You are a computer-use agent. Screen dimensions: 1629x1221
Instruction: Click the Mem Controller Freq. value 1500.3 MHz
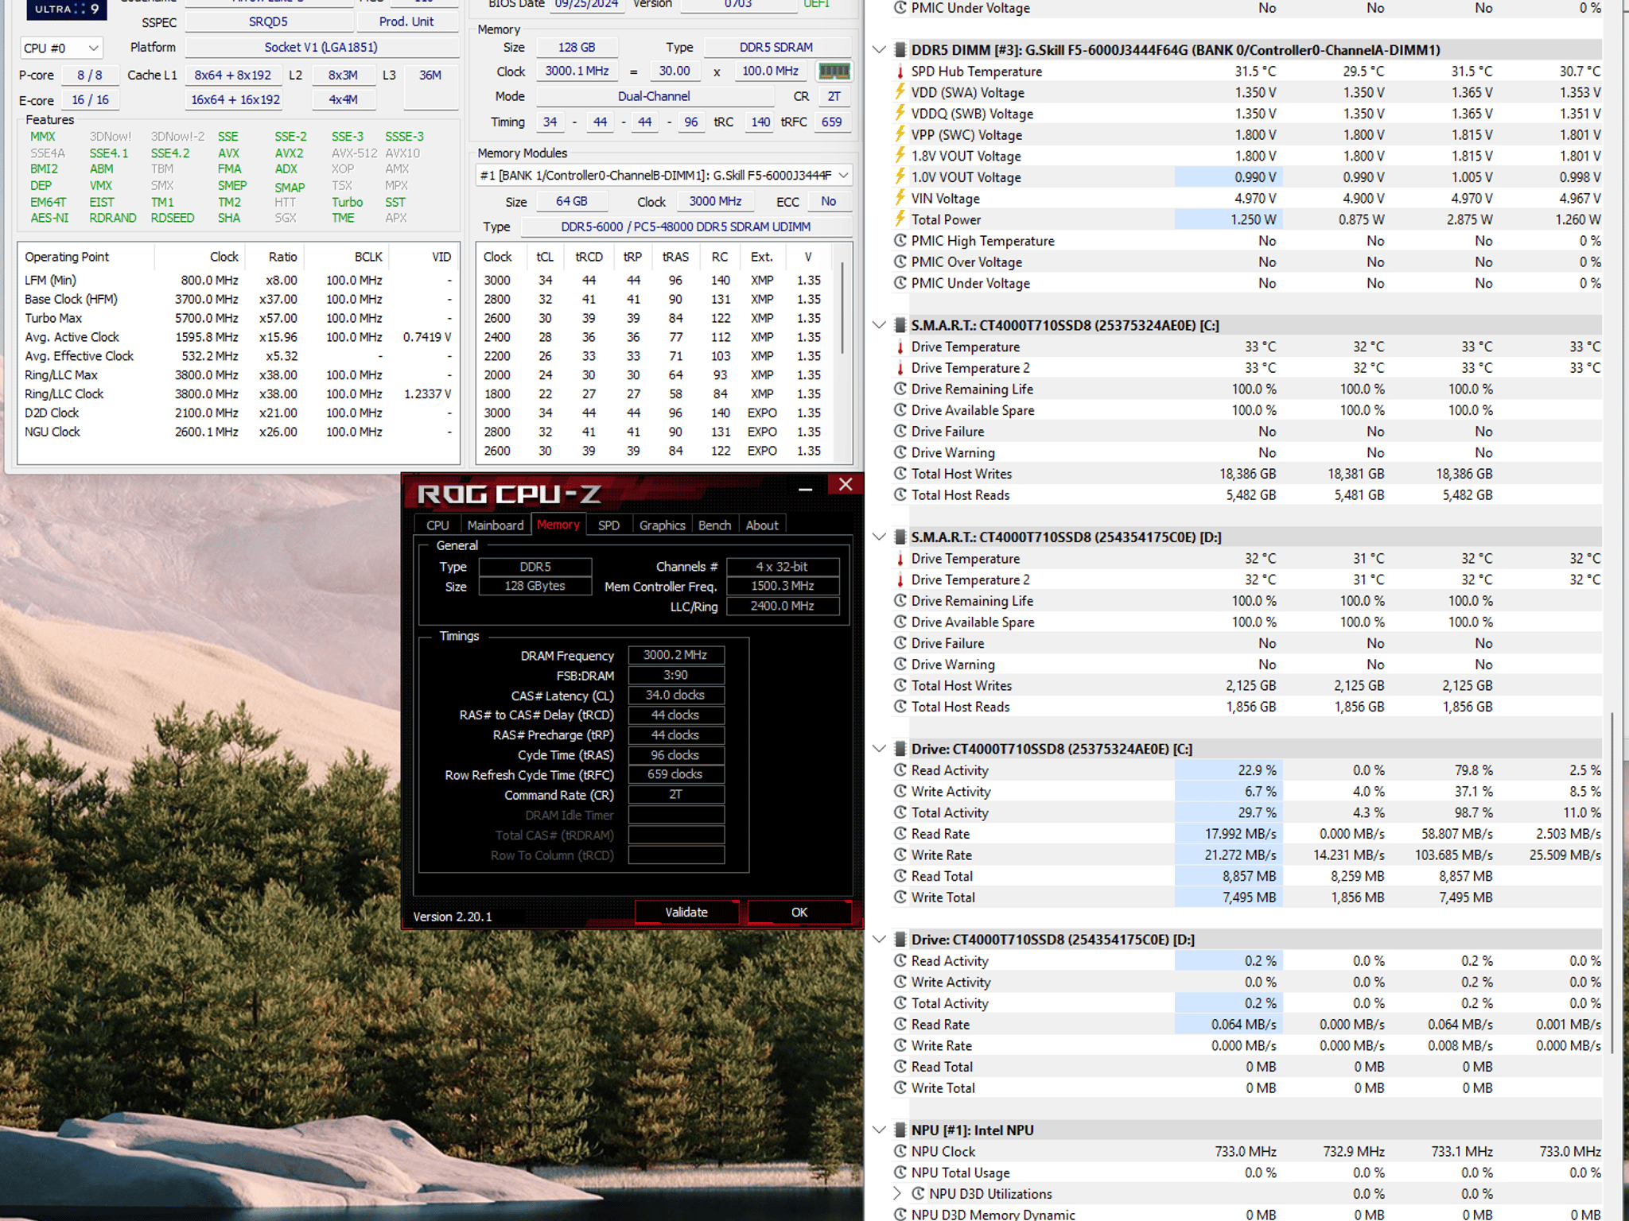click(783, 586)
